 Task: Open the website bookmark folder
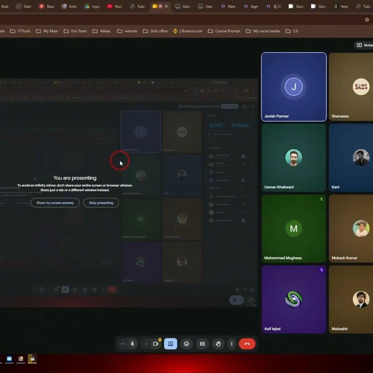[127, 31]
